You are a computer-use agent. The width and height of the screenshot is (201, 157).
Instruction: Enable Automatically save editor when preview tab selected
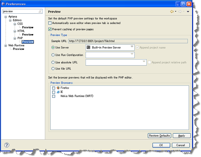point(50,23)
